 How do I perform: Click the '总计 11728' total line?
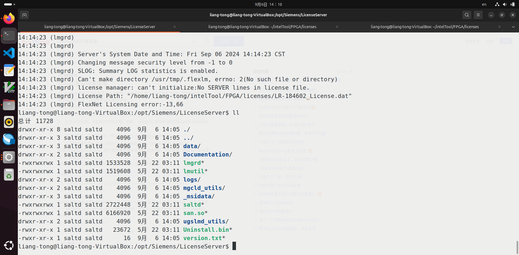coord(36,121)
